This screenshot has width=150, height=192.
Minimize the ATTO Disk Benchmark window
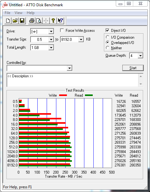120,4
